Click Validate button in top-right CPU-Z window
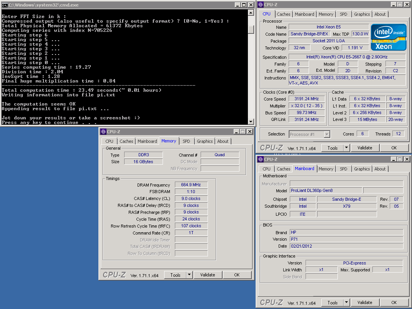 pyautogui.click(x=365, y=148)
